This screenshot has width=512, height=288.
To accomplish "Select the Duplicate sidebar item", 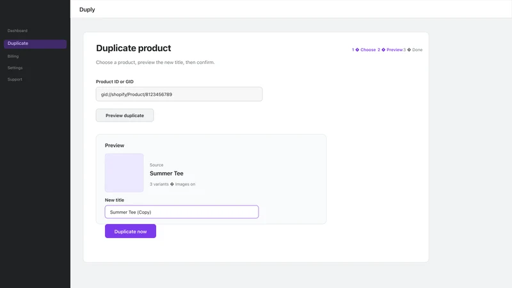I will coord(35,44).
